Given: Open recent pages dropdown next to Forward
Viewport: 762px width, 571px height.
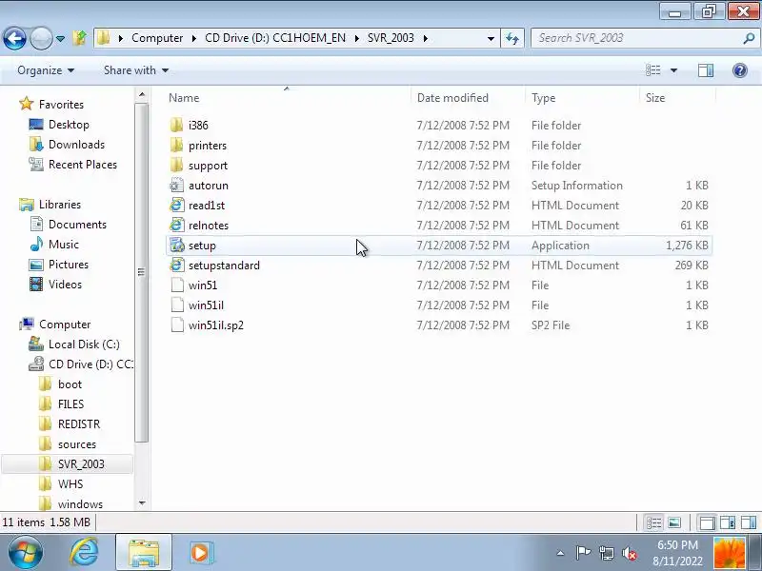Looking at the screenshot, I should click(60, 38).
